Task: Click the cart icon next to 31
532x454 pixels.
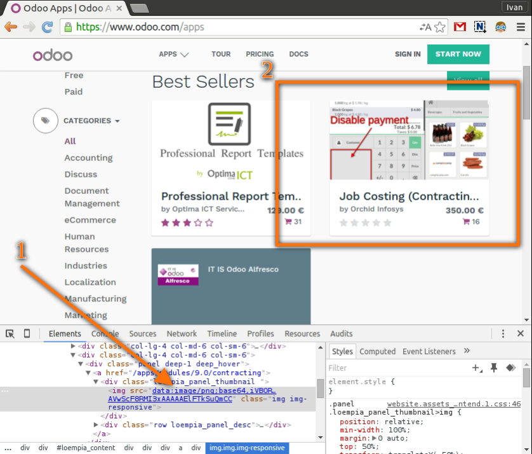Action: pyautogui.click(x=288, y=221)
